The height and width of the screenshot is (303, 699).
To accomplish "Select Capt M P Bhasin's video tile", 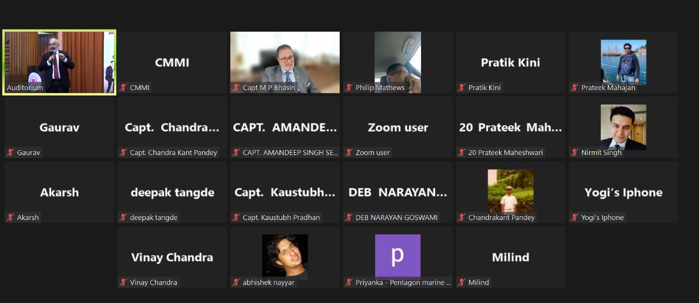I will (285, 60).
